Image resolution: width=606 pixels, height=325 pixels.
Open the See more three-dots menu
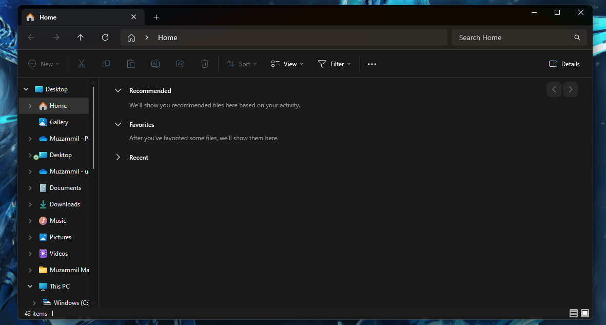(x=372, y=64)
